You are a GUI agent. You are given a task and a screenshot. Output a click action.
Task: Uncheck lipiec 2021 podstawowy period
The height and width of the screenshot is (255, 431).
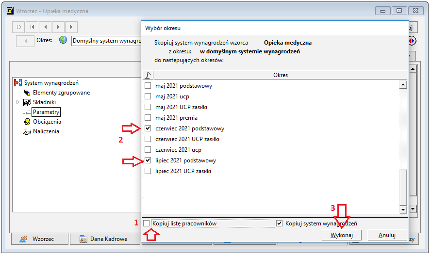pyautogui.click(x=148, y=160)
